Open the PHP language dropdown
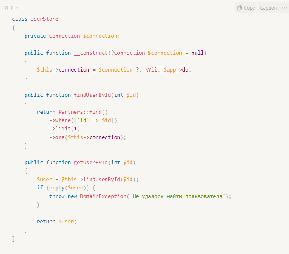This screenshot has height=254, width=289. [x=11, y=8]
